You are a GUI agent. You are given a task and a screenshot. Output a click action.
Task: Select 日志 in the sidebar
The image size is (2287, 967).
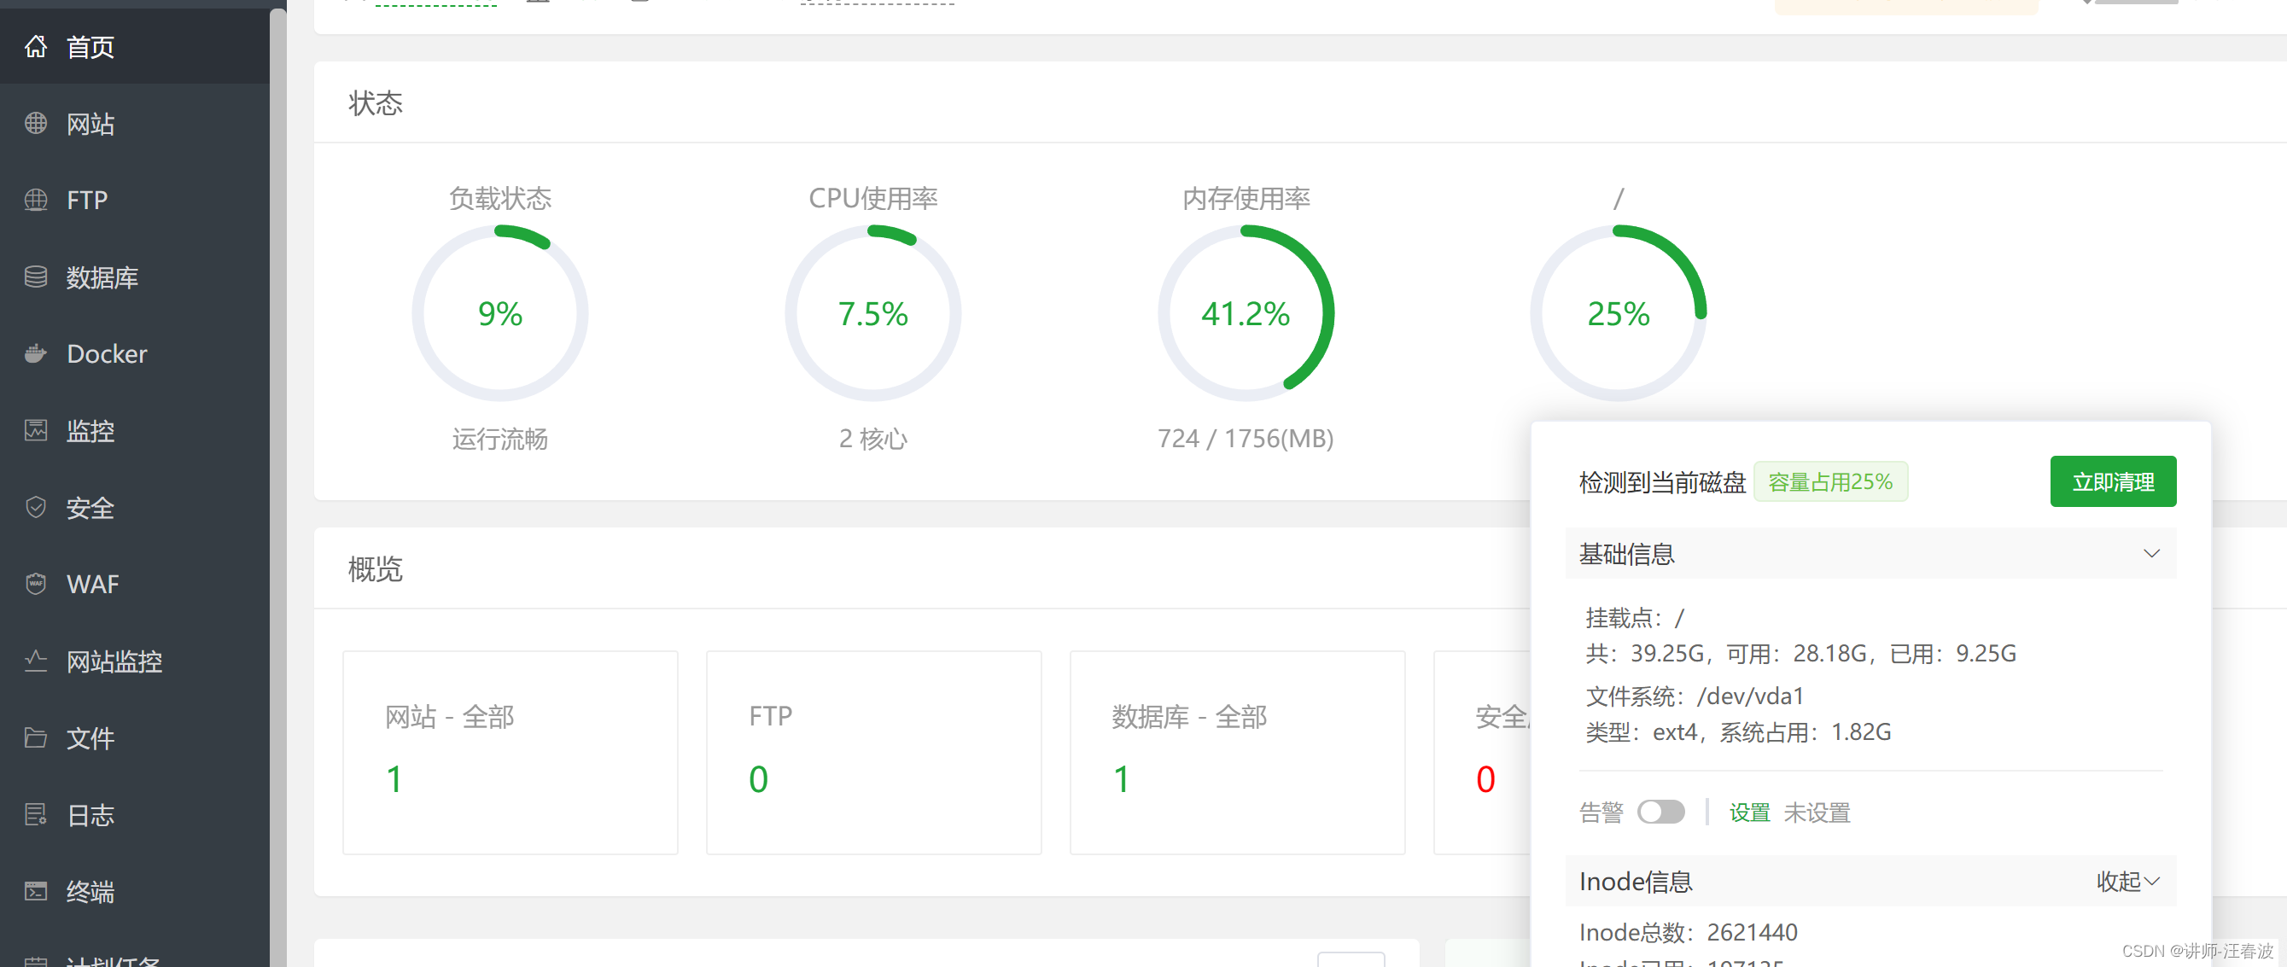click(x=135, y=814)
